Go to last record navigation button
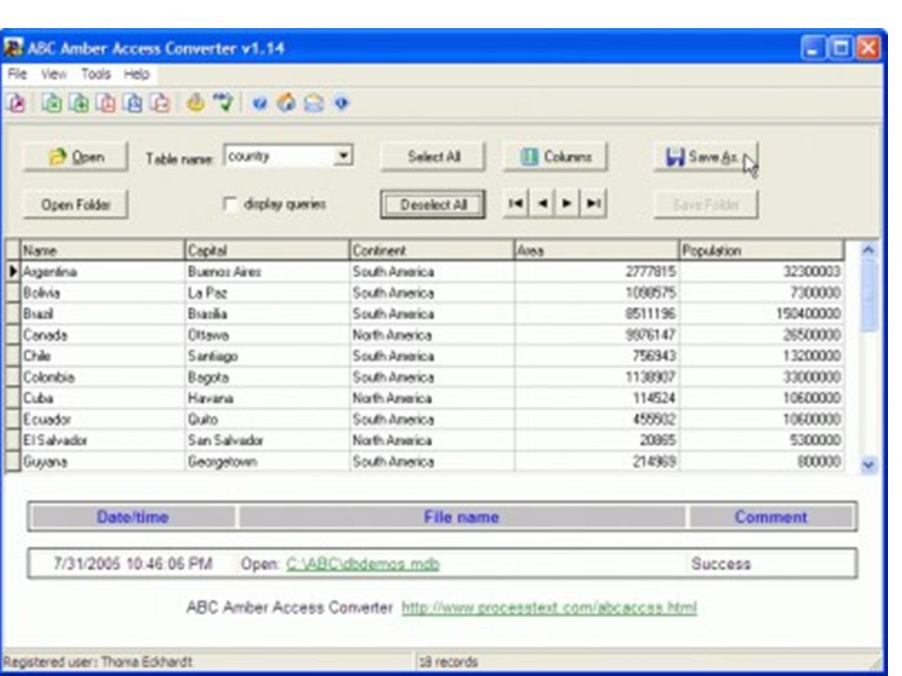This screenshot has height=676, width=902. point(593,204)
